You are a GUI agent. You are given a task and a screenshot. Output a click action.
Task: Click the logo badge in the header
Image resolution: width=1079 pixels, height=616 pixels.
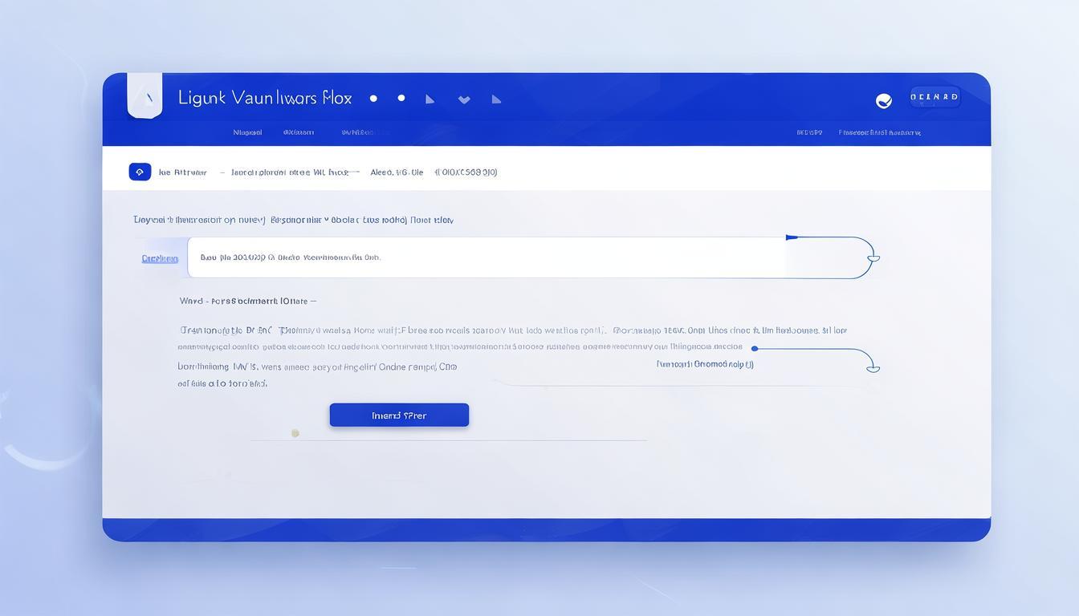145,96
